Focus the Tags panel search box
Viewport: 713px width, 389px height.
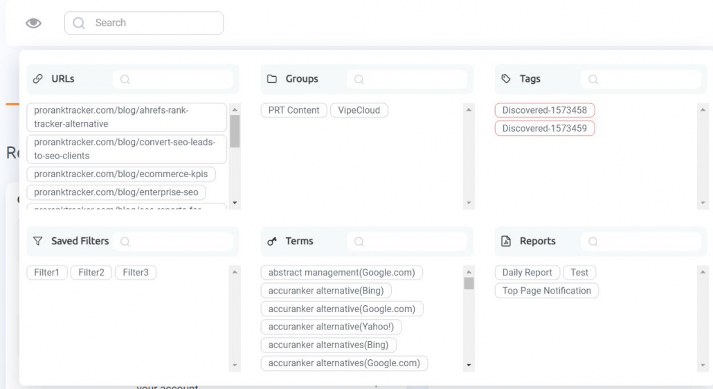click(x=641, y=79)
